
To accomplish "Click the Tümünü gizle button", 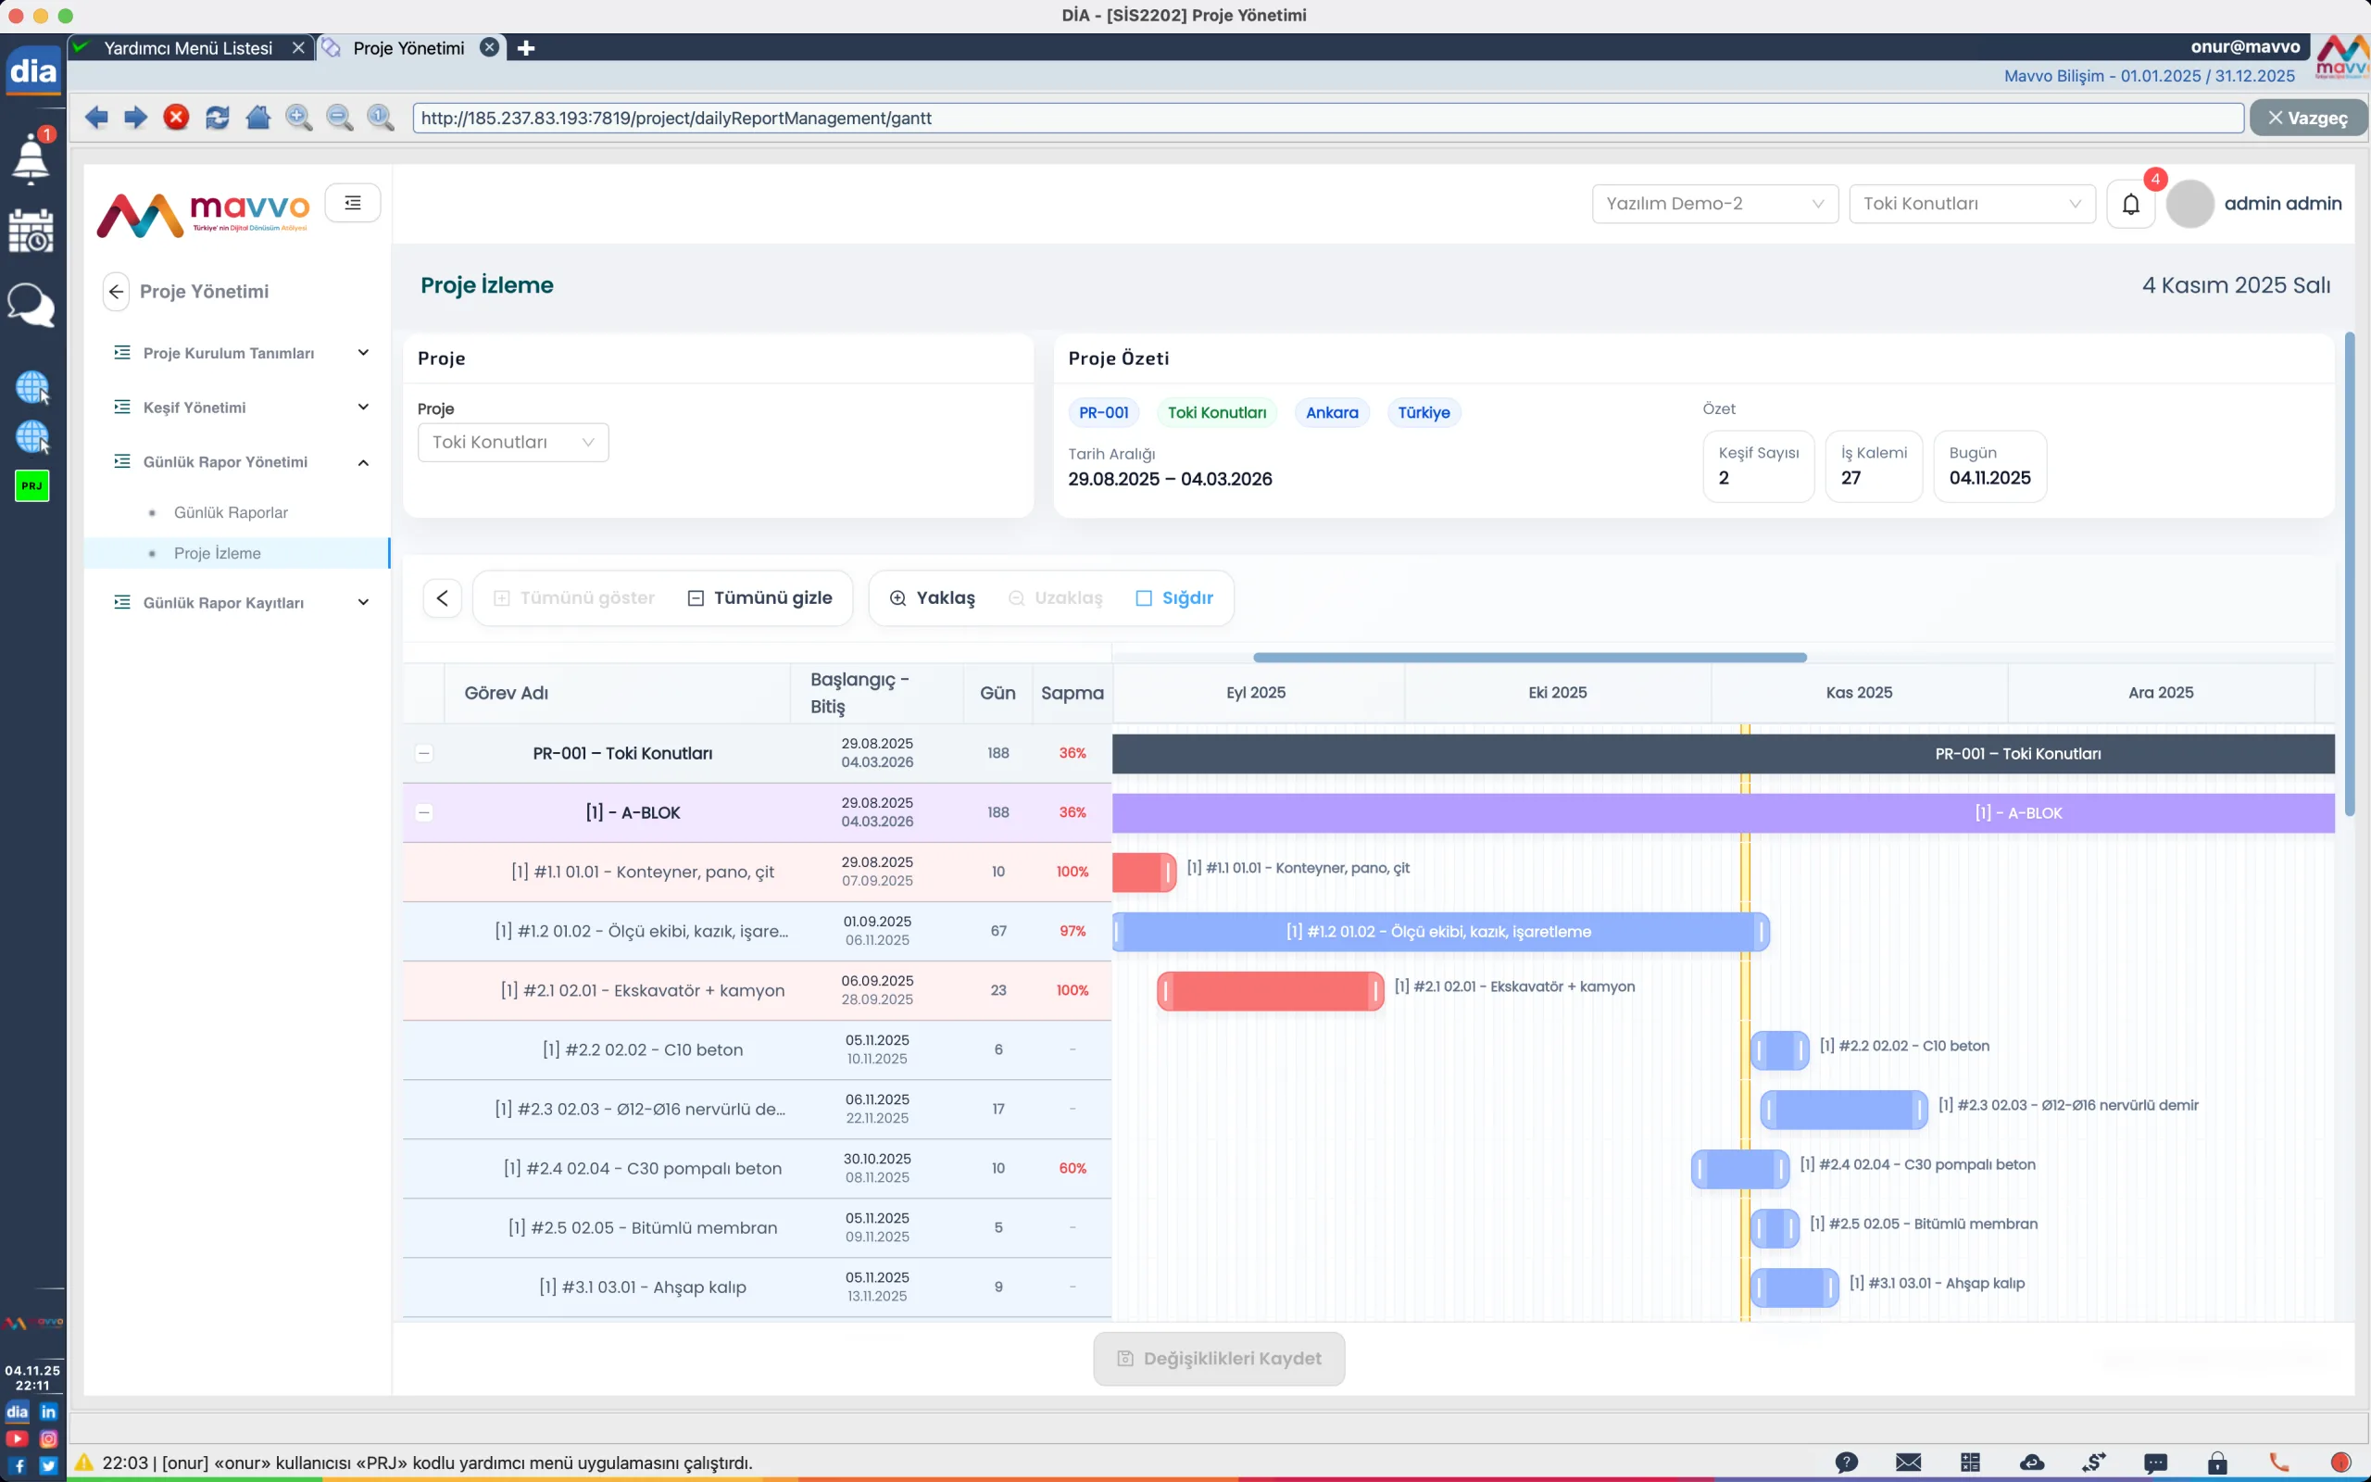I will (760, 598).
